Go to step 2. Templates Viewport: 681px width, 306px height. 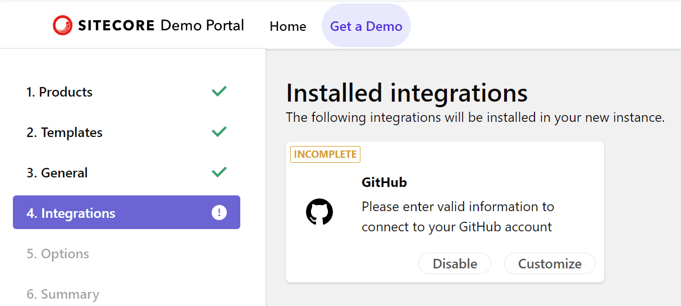point(65,133)
